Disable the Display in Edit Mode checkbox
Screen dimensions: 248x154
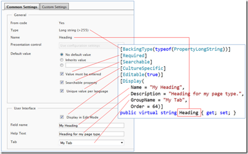tap(62, 117)
